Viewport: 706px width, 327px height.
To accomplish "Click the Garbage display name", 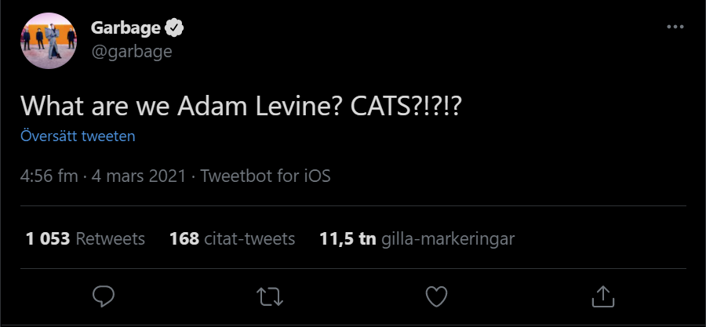I will pyautogui.click(x=126, y=28).
